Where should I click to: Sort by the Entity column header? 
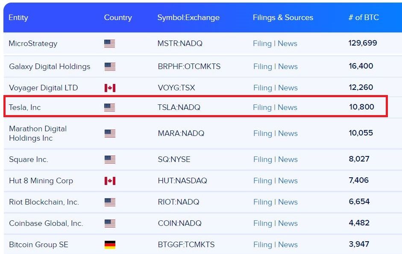click(18, 17)
